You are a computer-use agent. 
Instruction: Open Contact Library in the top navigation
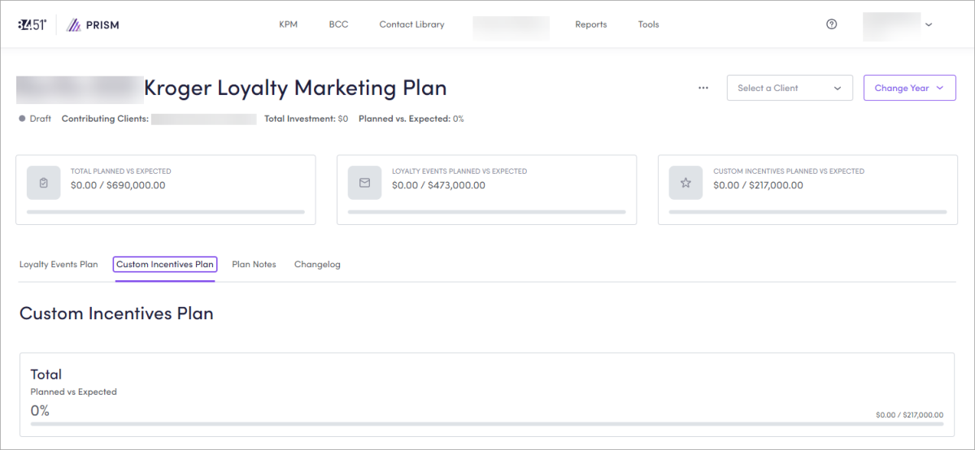[411, 24]
